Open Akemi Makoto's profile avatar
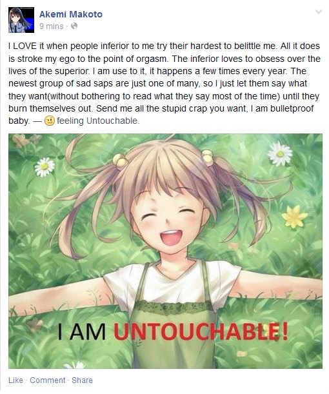Screen dimensions: 329x394 (x=21, y=20)
